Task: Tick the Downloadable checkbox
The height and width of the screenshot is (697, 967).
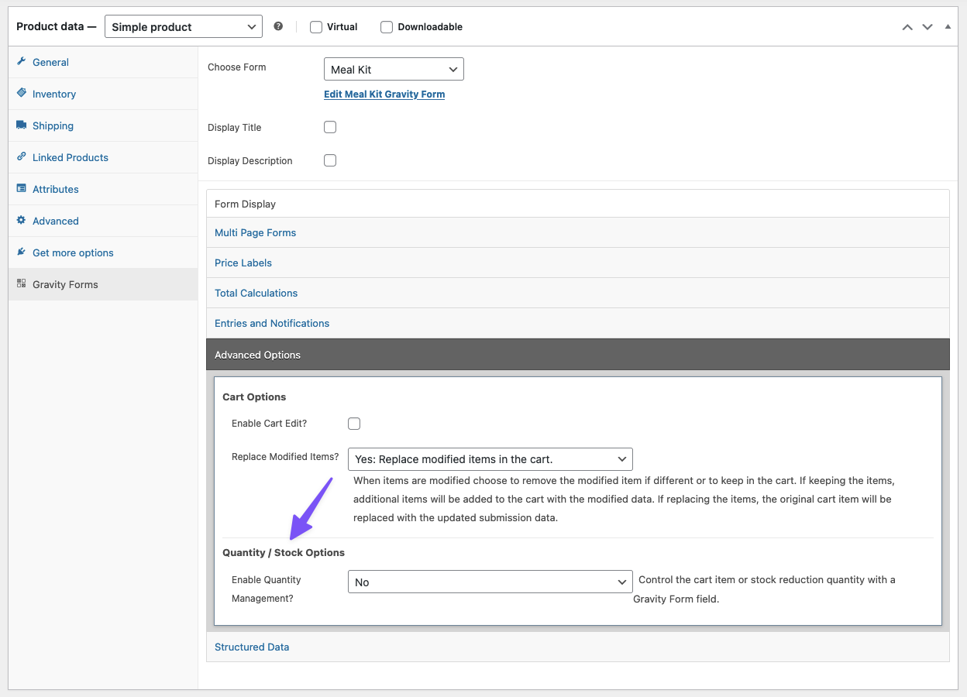Action: (x=387, y=27)
